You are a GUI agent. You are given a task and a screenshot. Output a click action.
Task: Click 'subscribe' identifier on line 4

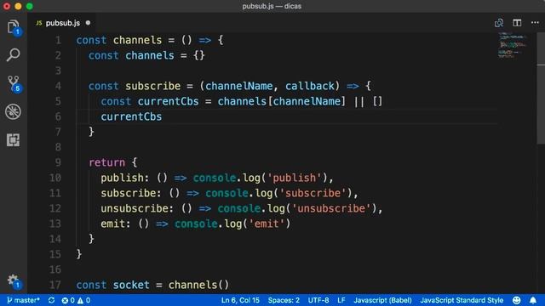tap(153, 86)
